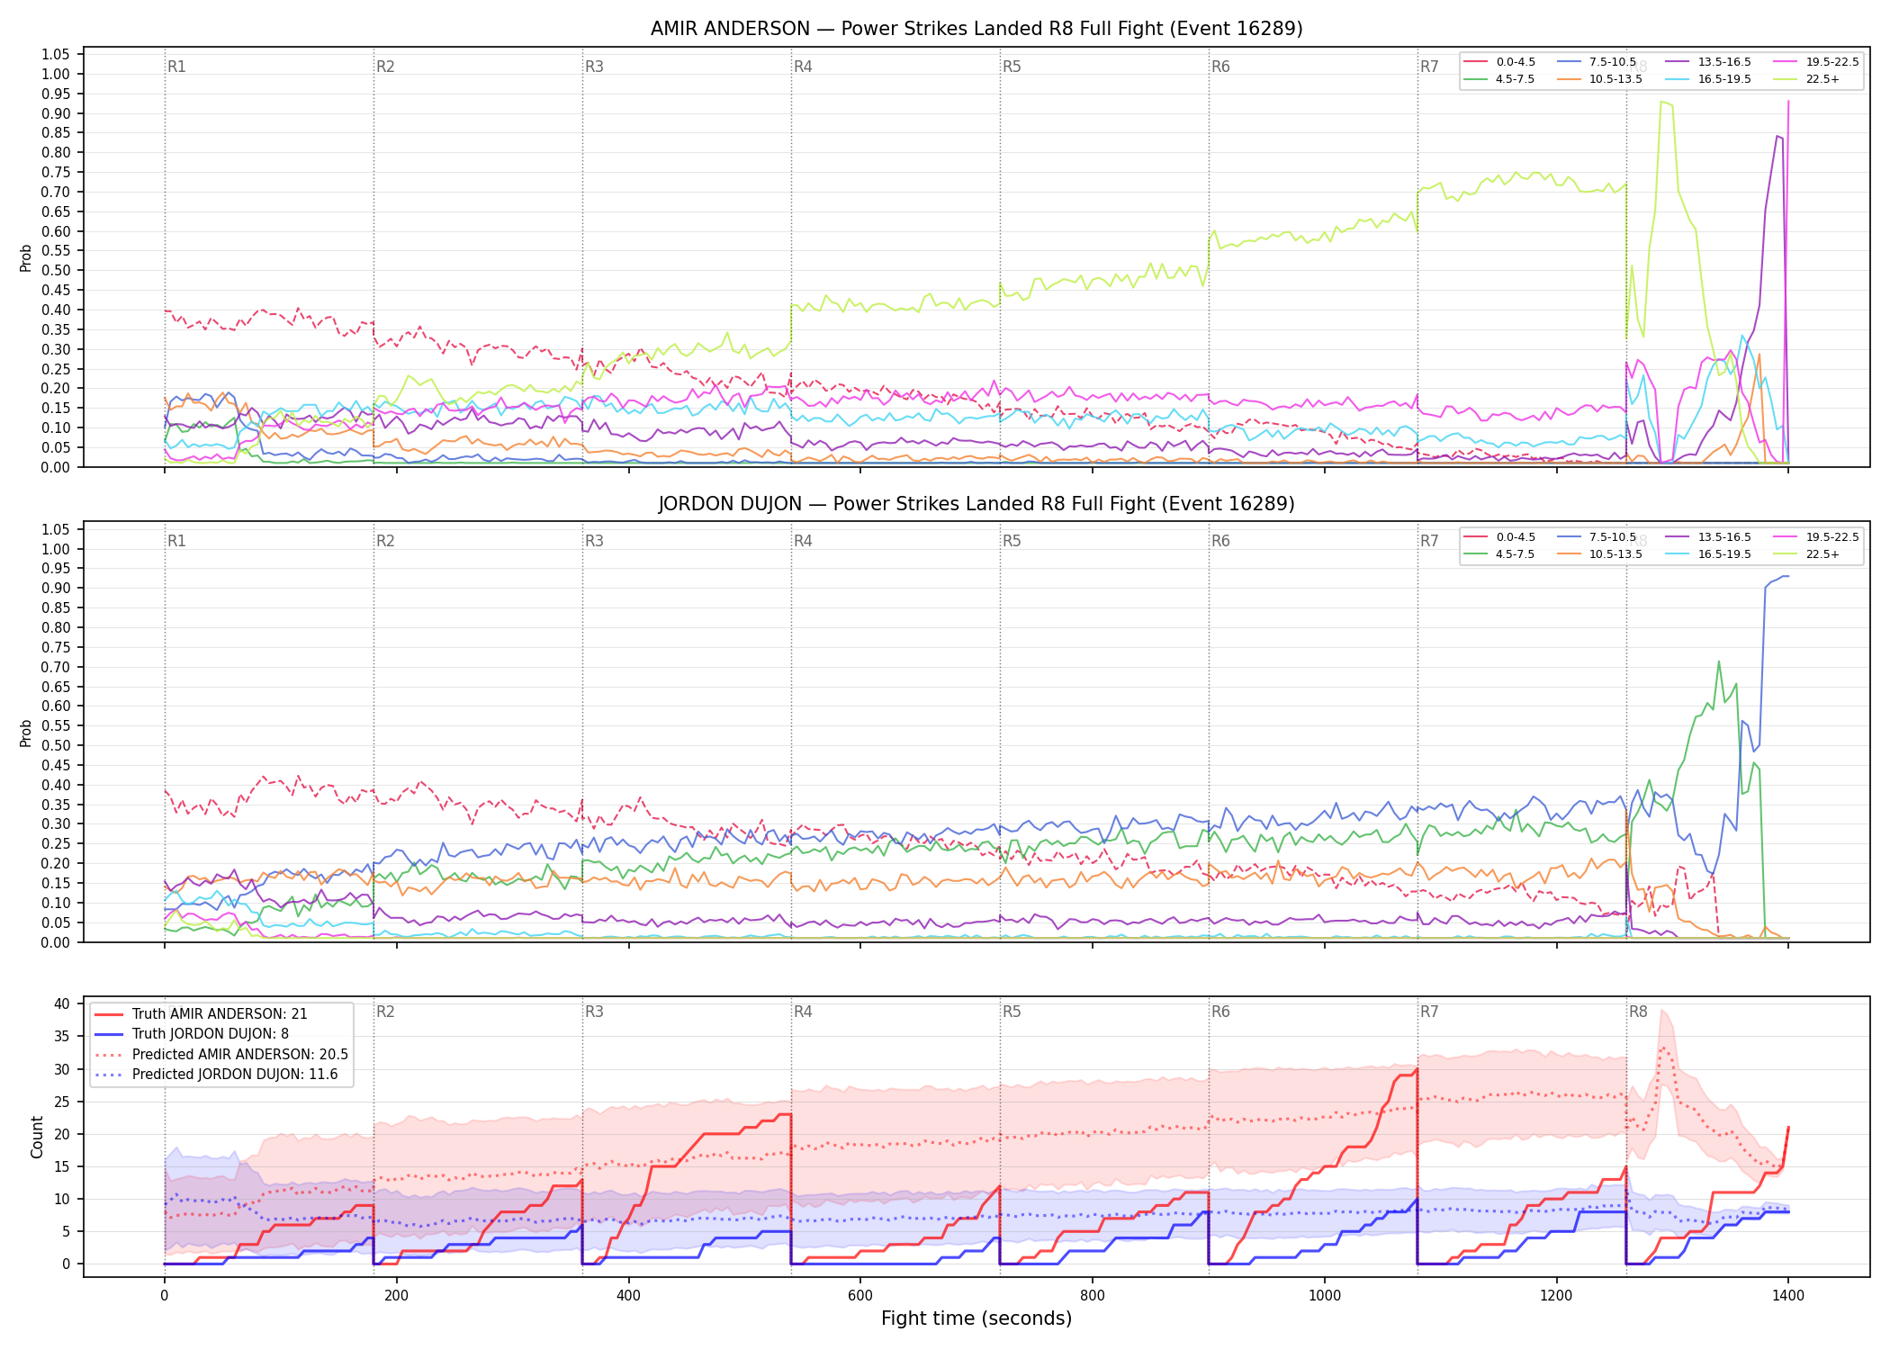Click the dotted red swatch beside Predicted AMIR ANDERSON
Screen dimensions: 1890x1350
click(109, 1055)
